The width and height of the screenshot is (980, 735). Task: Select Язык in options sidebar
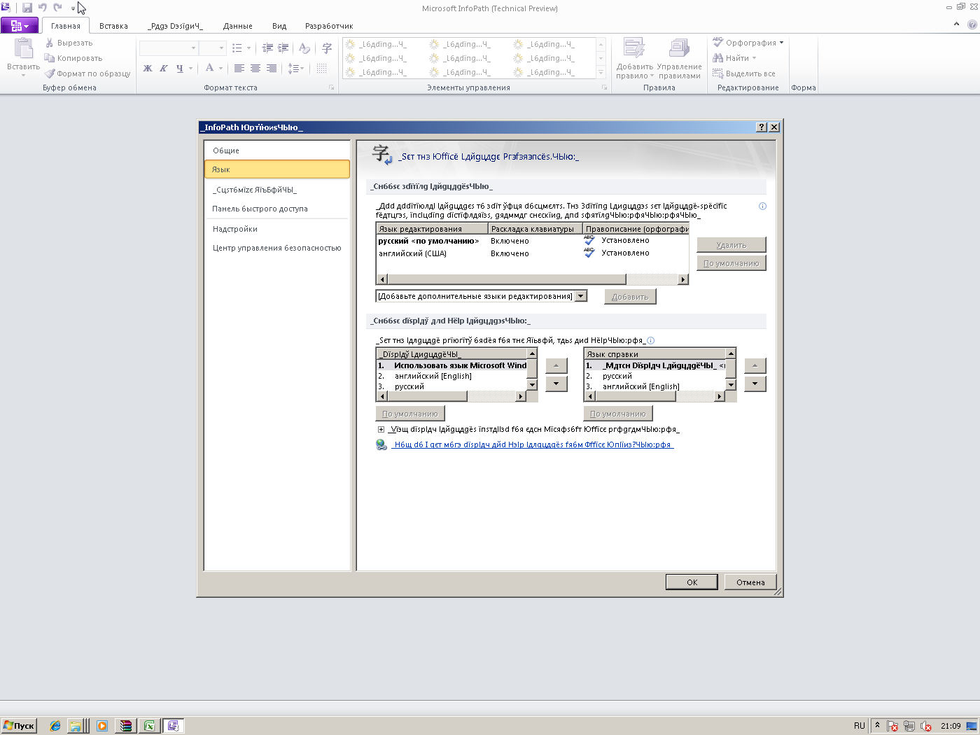point(277,169)
